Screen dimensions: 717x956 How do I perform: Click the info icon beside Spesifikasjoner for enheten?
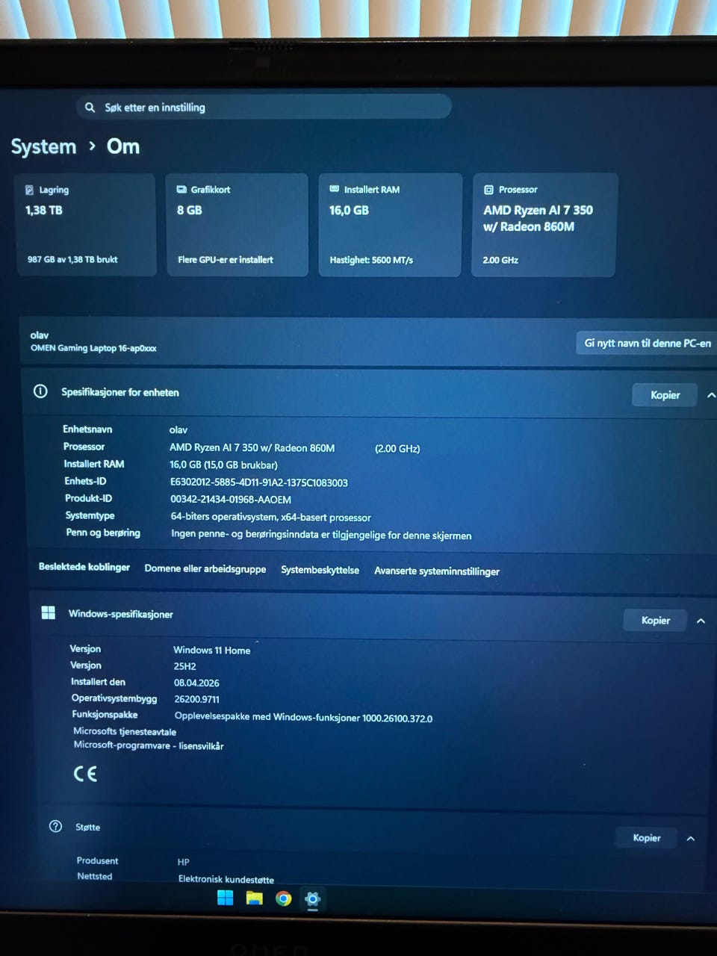point(41,391)
